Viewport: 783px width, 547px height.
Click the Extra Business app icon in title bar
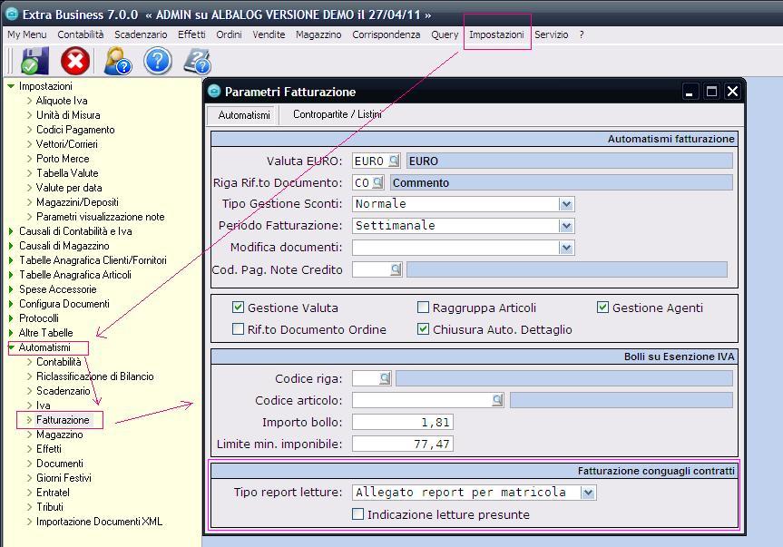[11, 14]
